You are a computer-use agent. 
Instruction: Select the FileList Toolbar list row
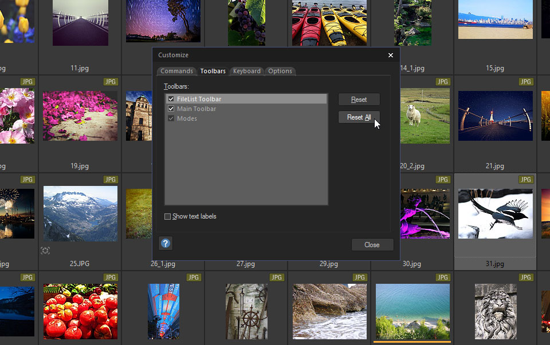246,99
